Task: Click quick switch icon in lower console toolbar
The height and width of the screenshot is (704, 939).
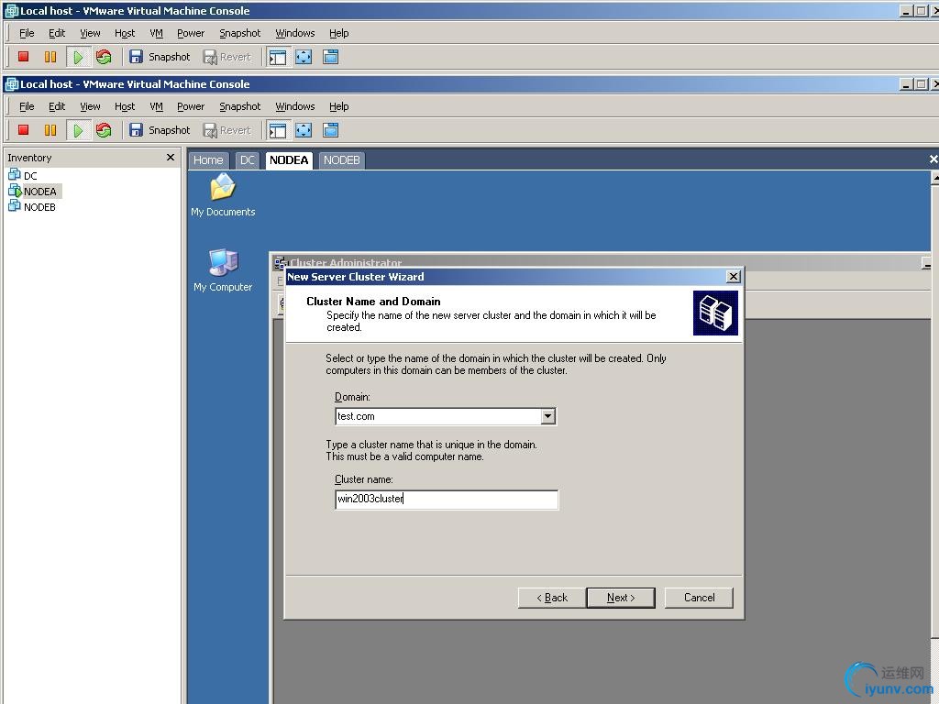Action: 330,130
